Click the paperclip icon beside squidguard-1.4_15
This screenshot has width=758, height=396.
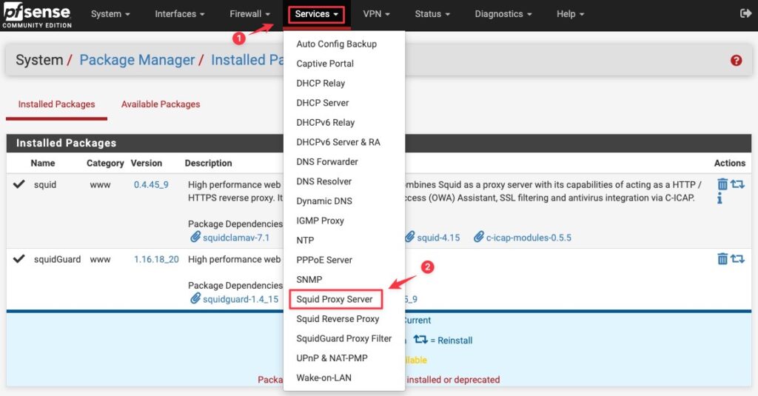(195, 298)
